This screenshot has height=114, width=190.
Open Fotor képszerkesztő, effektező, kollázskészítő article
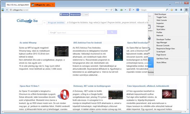148,86
